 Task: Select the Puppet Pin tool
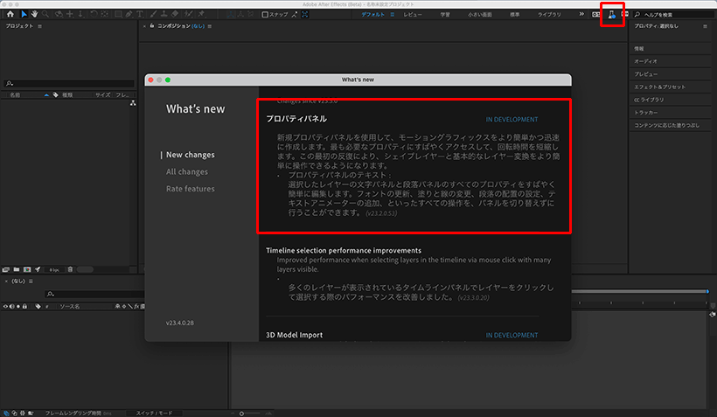point(201,14)
